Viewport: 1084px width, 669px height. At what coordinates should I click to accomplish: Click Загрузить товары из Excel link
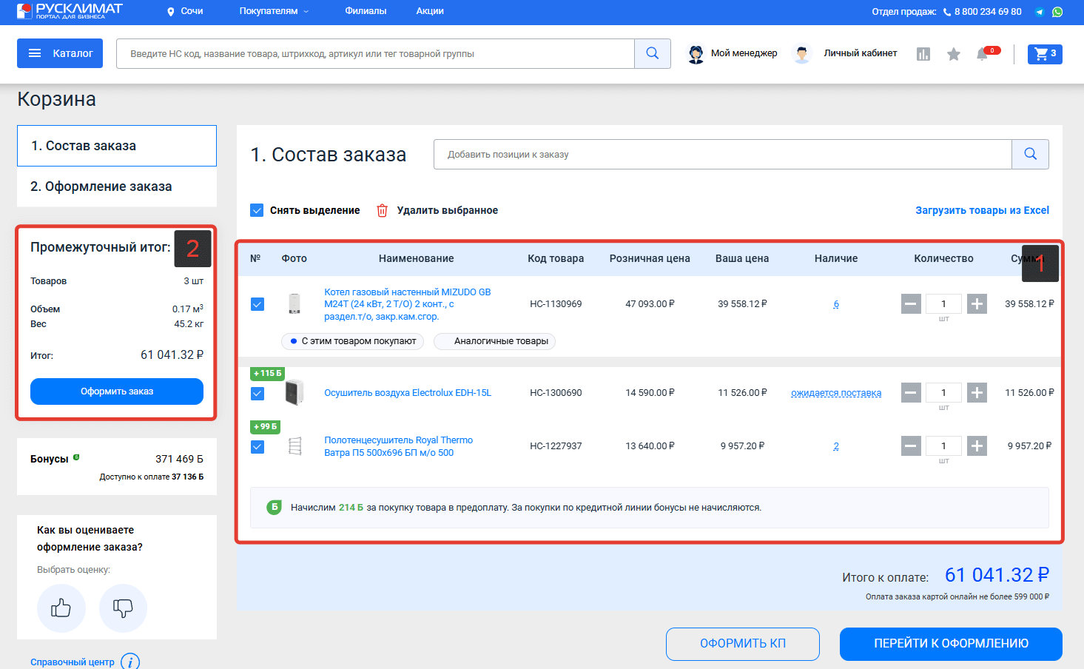pyautogui.click(x=982, y=210)
